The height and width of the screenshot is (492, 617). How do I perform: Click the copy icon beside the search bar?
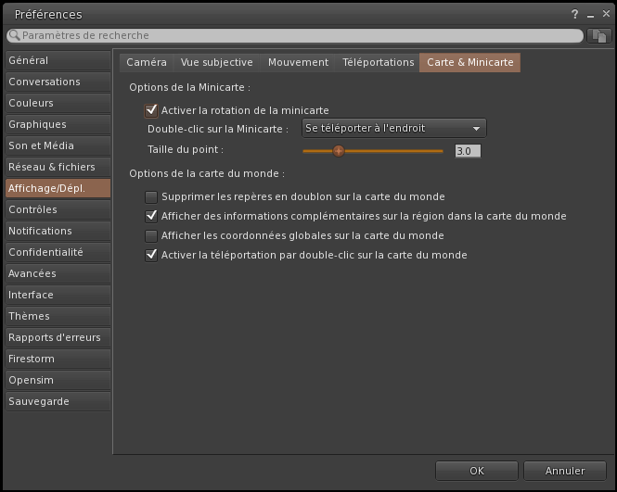(599, 35)
